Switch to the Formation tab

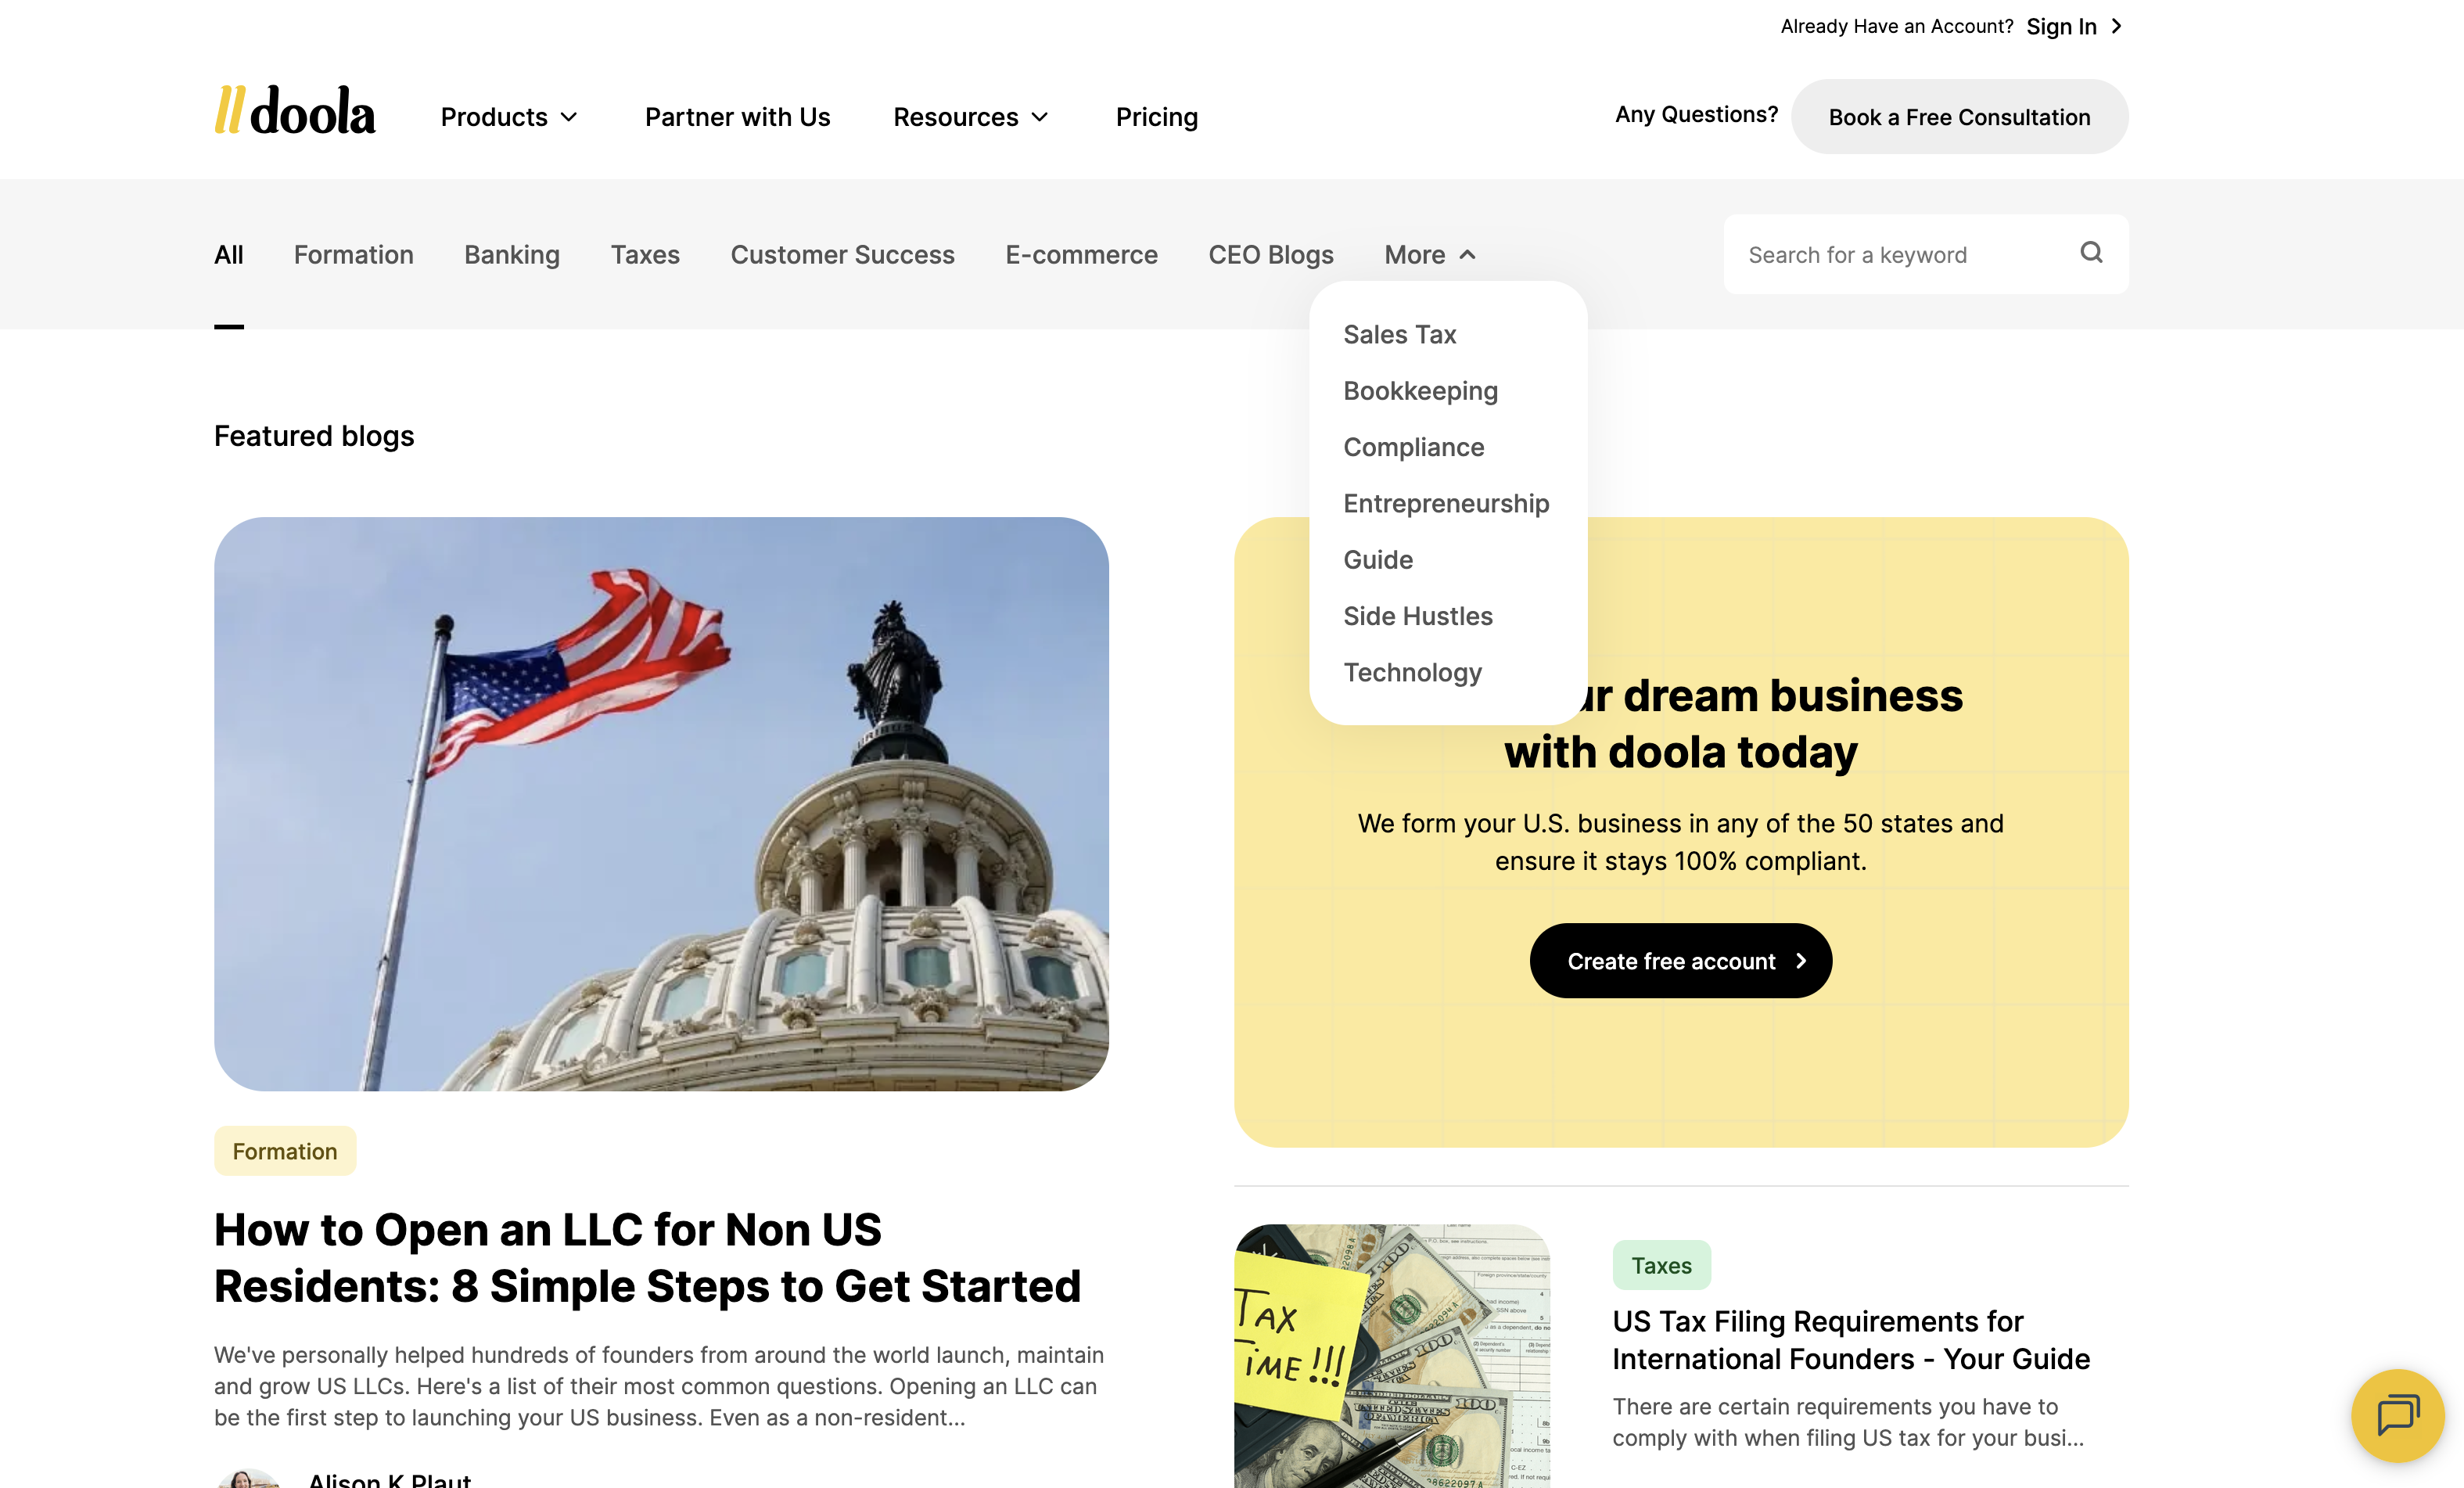click(354, 255)
